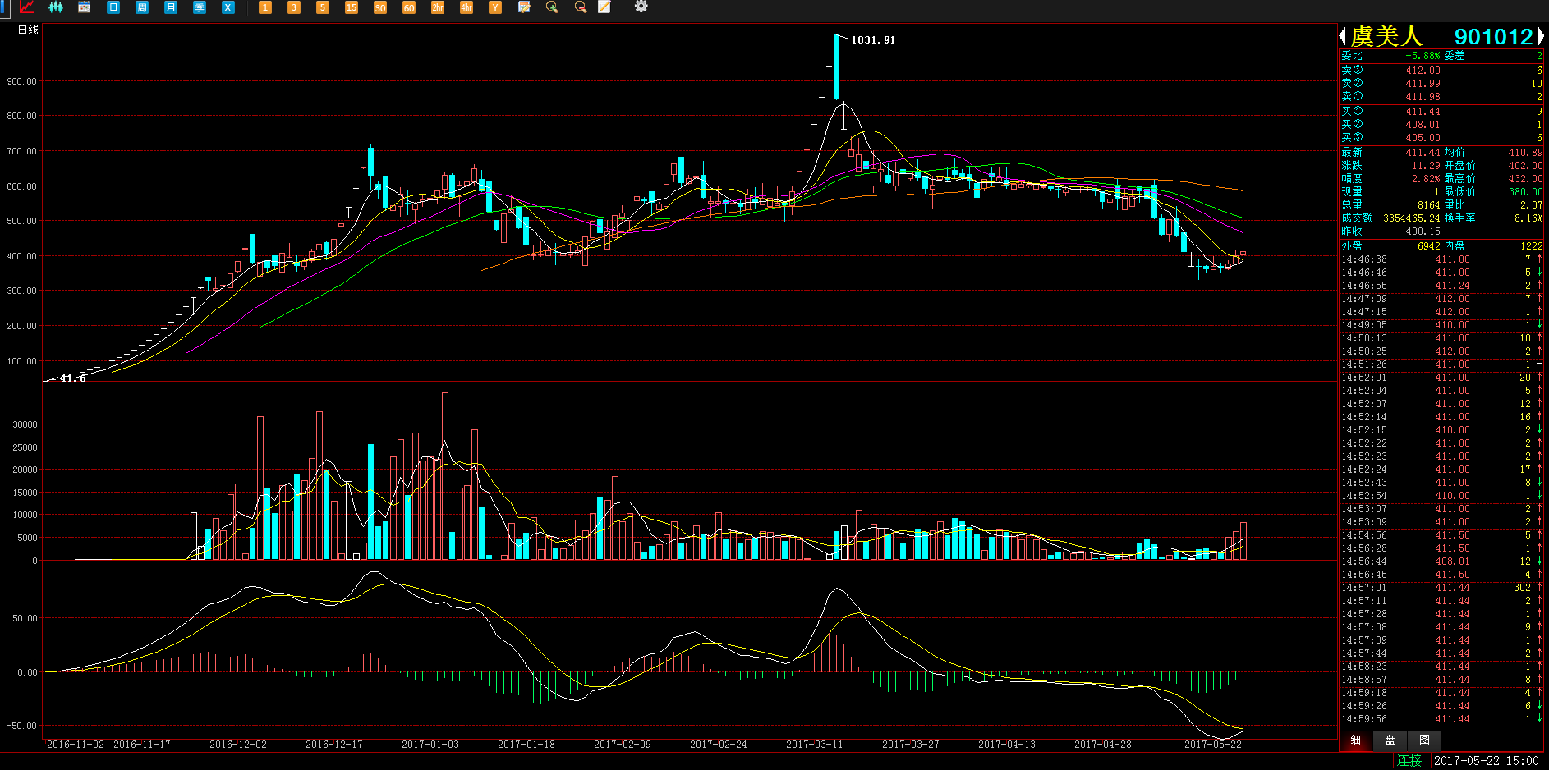
Task: Select 2hr period
Action: point(437,7)
